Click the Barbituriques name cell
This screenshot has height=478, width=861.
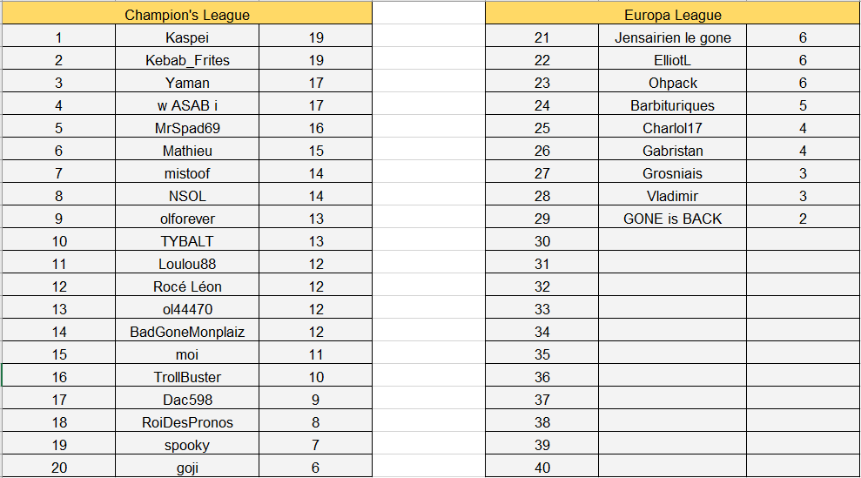pyautogui.click(x=672, y=105)
